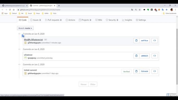178x100 pixels.
Task: Copy full SHA for commit eaf75ca
Action: (x=136, y=41)
